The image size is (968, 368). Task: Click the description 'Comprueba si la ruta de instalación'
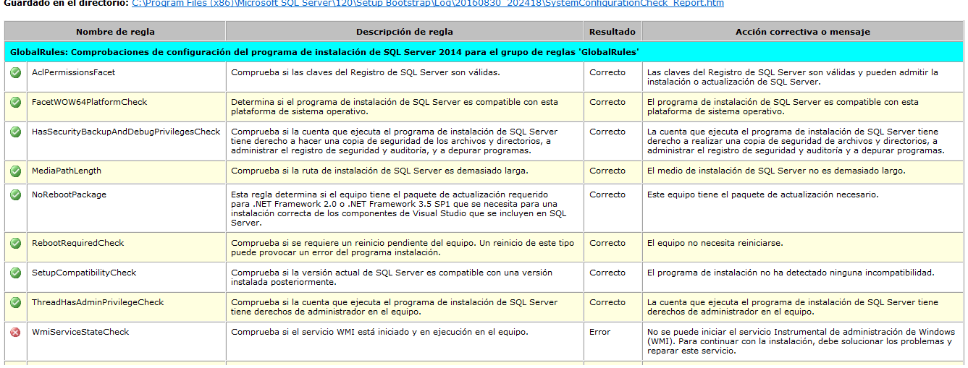pos(379,171)
